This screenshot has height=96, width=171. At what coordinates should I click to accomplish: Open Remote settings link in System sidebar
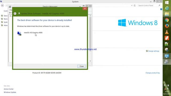[x=6, y=19]
